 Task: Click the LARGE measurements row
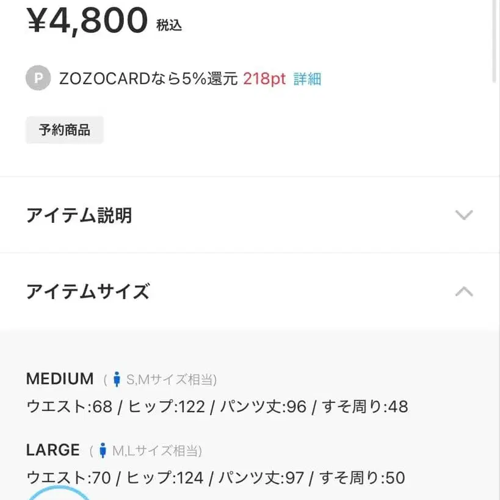pyautogui.click(x=216, y=477)
